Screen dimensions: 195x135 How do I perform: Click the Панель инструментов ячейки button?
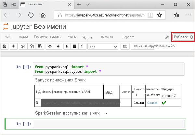[x=143, y=46]
